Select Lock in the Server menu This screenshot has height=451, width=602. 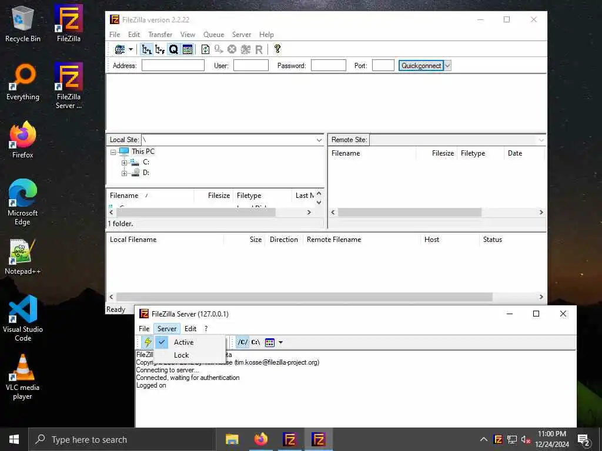click(189, 355)
